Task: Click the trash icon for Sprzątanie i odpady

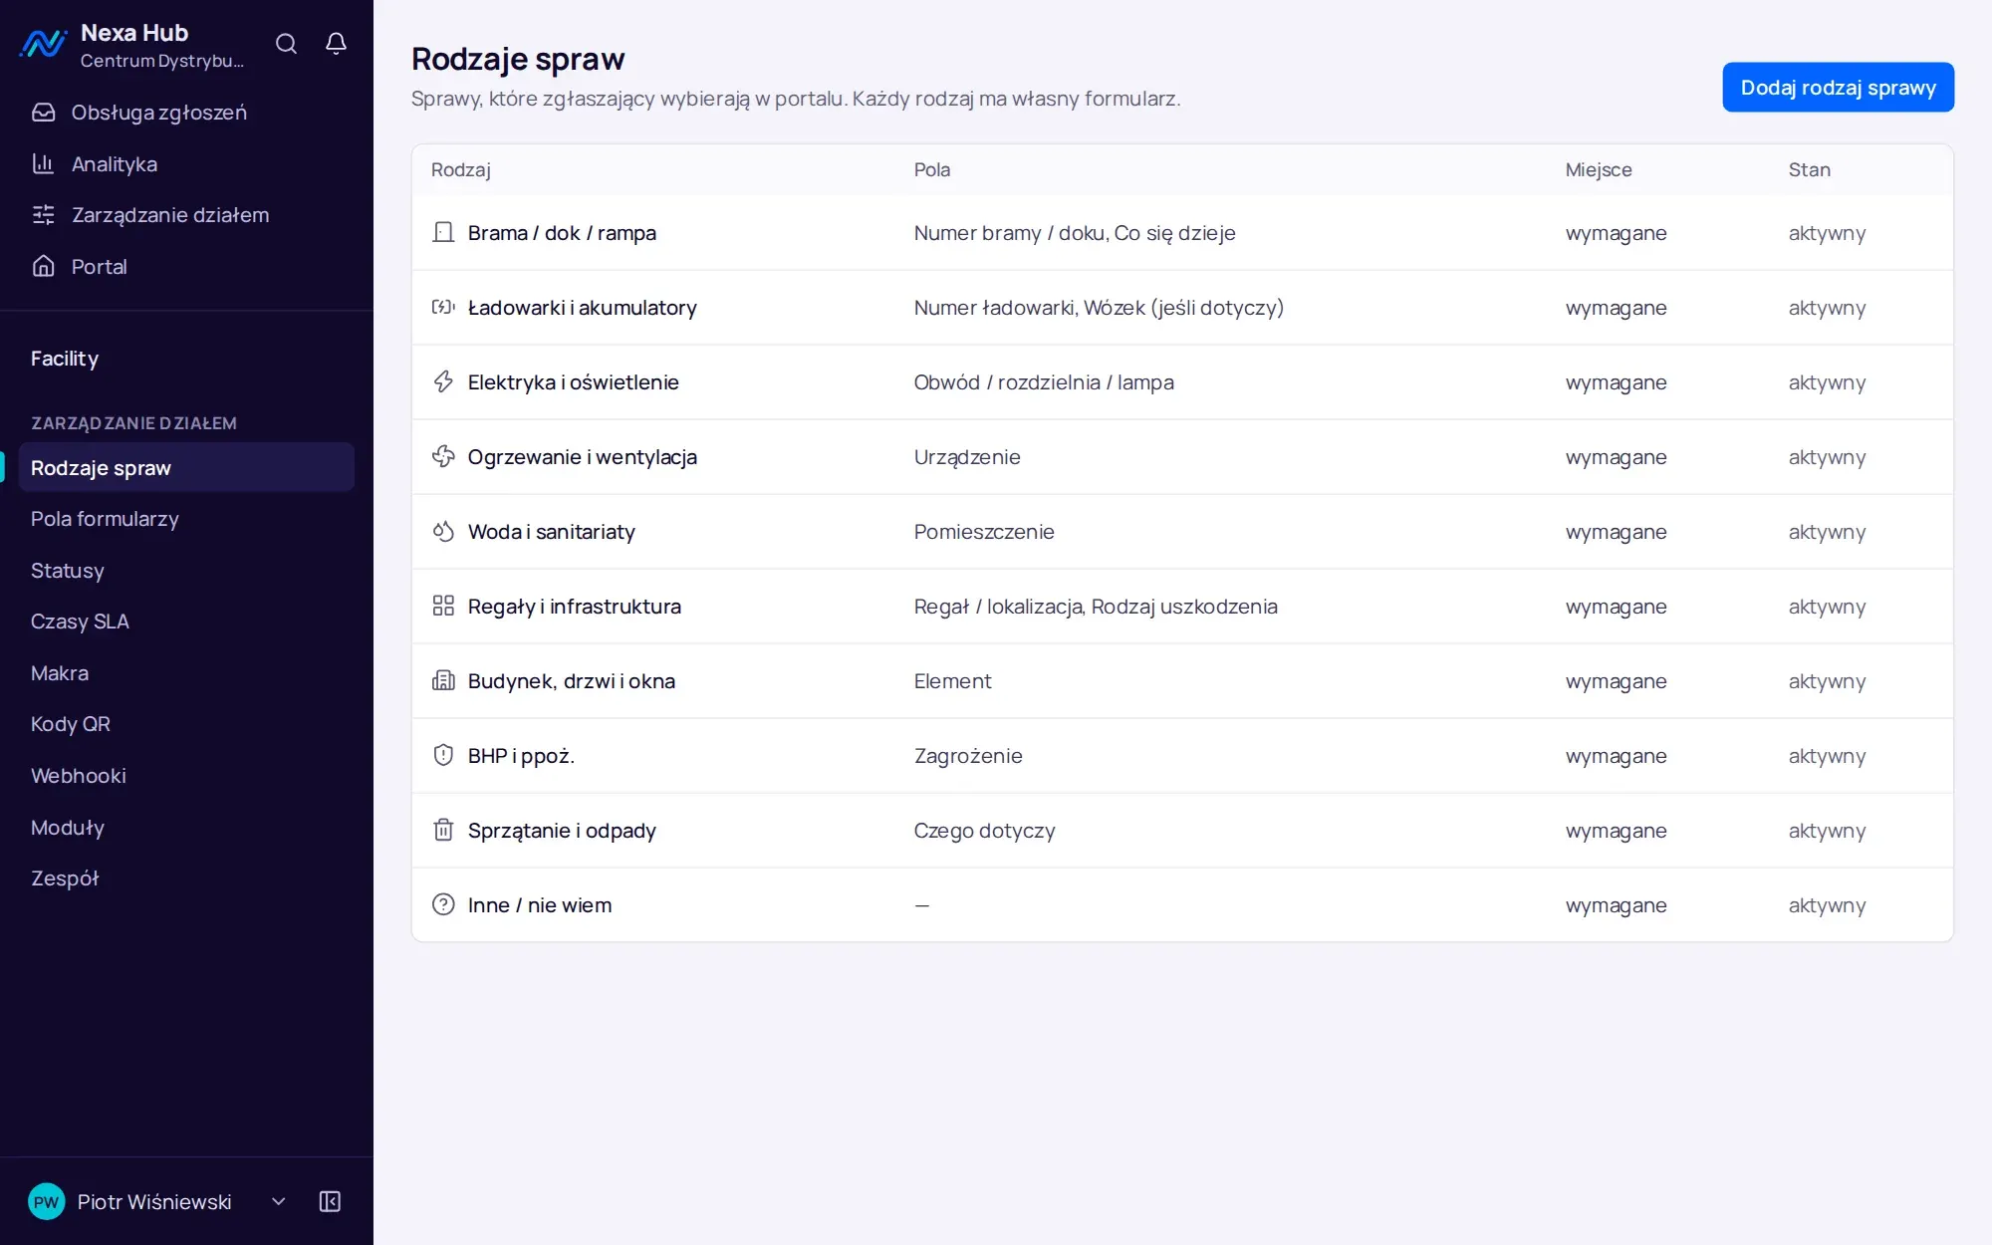Action: coord(443,830)
